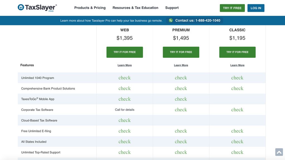Viewport: 285px width, 160px height.
Task: Click the TRY IT FREE header button
Action: pos(232,8)
